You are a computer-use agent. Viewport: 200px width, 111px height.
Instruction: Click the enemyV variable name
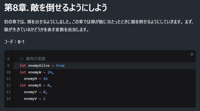pyautogui.click(x=30, y=99)
